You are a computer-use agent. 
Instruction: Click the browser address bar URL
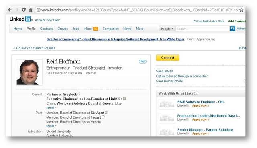click(x=140, y=10)
